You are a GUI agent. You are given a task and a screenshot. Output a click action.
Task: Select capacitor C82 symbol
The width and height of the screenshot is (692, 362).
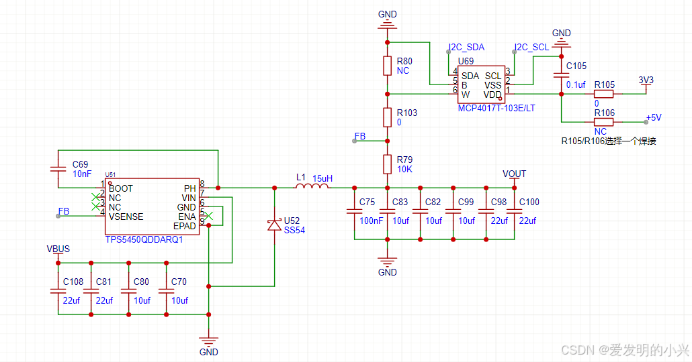tap(420, 211)
